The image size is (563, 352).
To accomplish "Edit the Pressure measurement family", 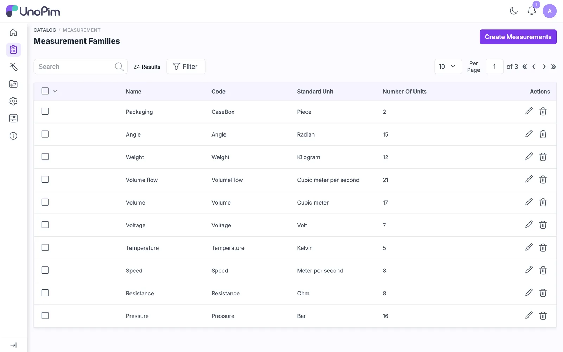I will (529, 315).
